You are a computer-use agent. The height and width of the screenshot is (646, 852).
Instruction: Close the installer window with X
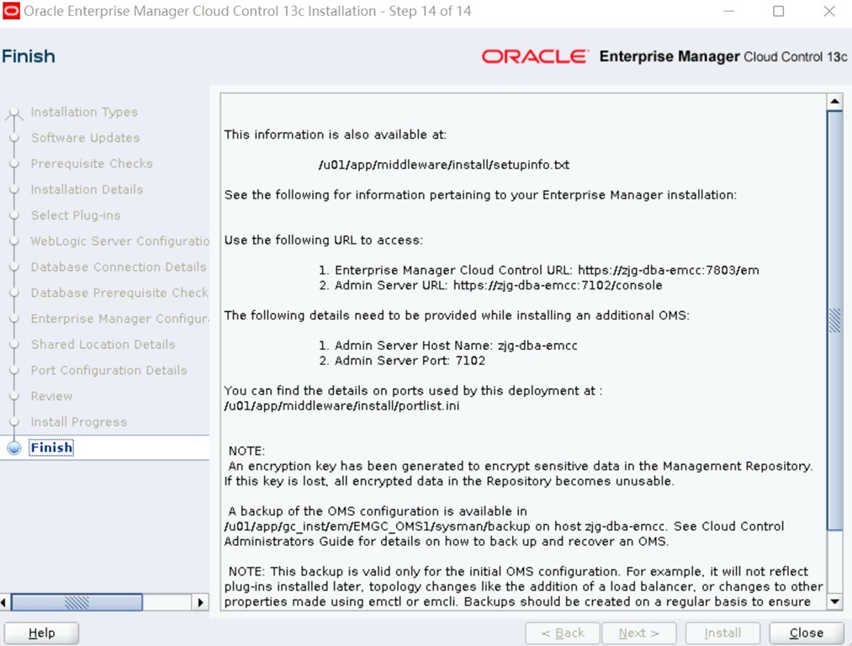pos(829,12)
